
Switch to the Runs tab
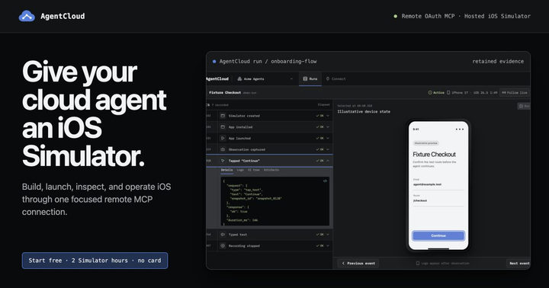(310, 78)
